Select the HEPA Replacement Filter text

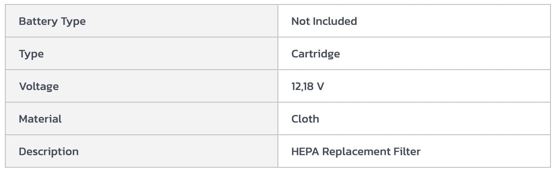point(356,151)
